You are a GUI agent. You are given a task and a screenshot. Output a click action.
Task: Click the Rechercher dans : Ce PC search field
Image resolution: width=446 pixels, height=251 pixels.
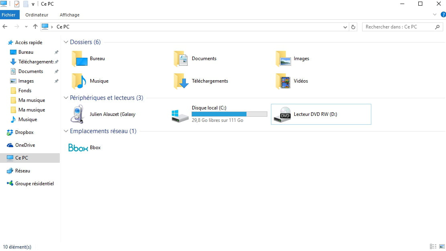pos(397,27)
